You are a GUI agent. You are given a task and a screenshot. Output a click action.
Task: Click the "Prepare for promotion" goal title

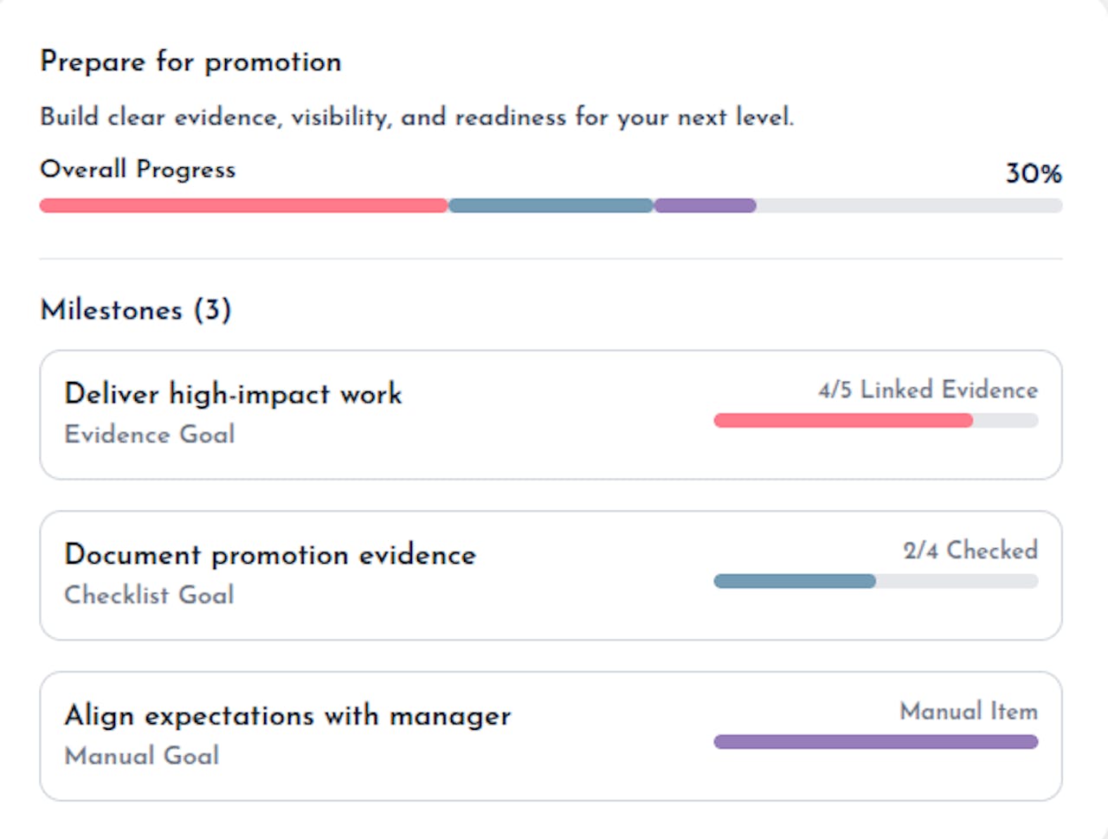pos(190,62)
